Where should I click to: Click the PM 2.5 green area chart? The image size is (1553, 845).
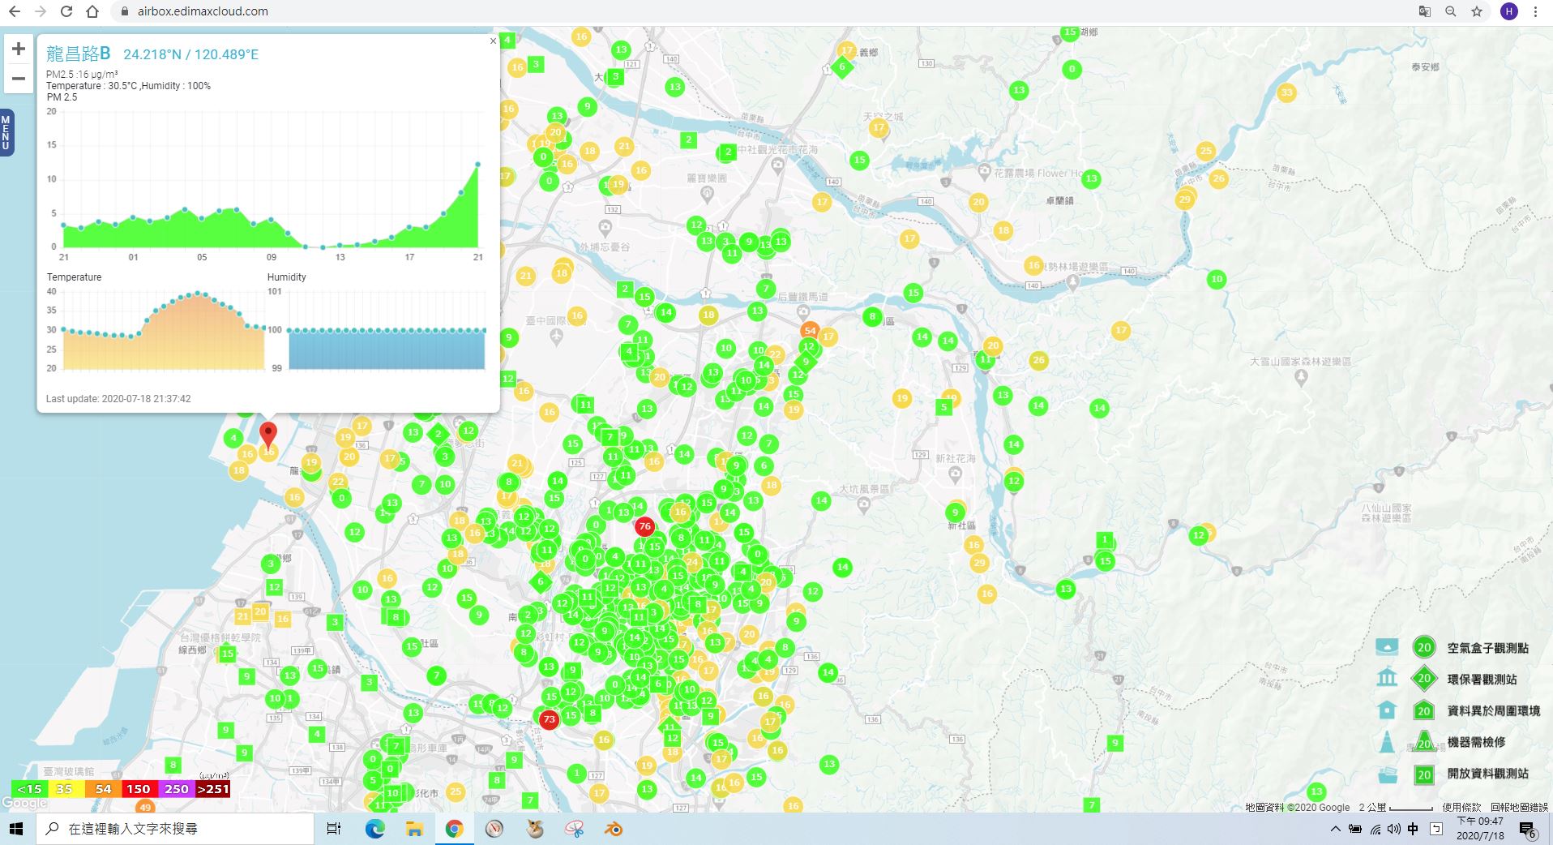pos(271,180)
